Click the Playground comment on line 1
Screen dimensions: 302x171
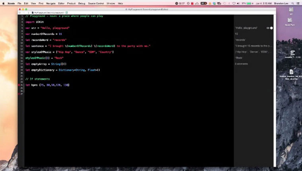64,16
